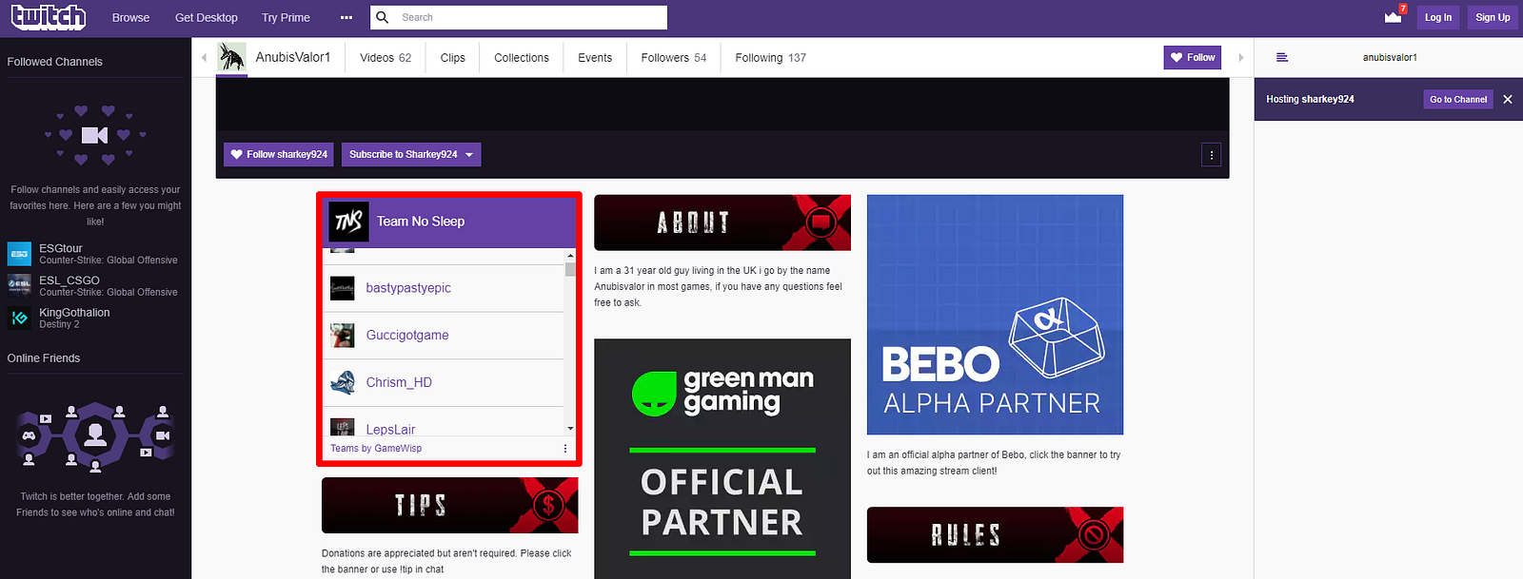Click the purple Follow channel button
The height and width of the screenshot is (579, 1523).
click(1192, 57)
